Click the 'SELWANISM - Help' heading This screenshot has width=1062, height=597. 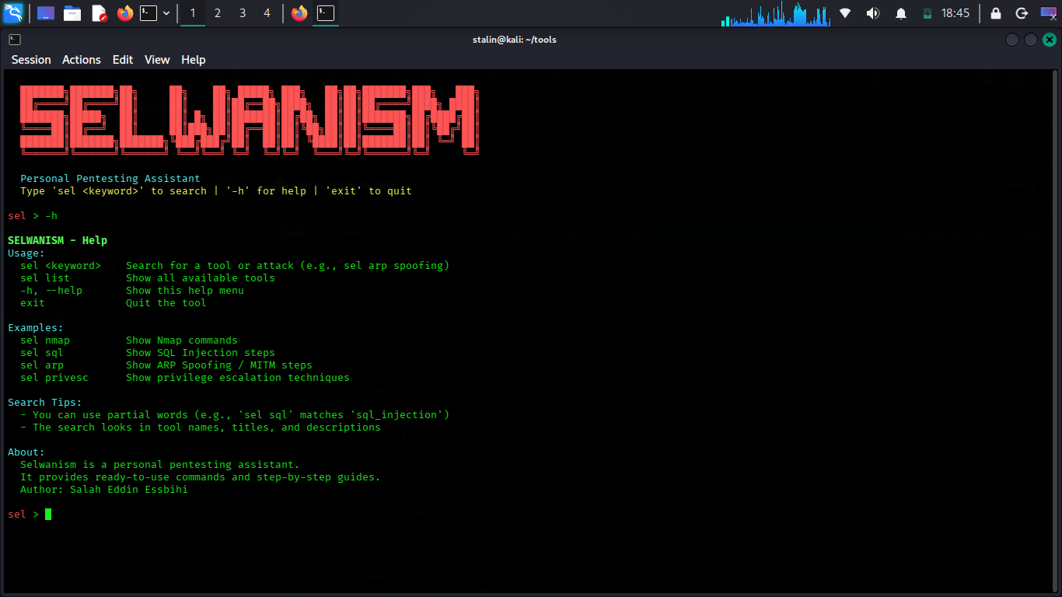58,241
